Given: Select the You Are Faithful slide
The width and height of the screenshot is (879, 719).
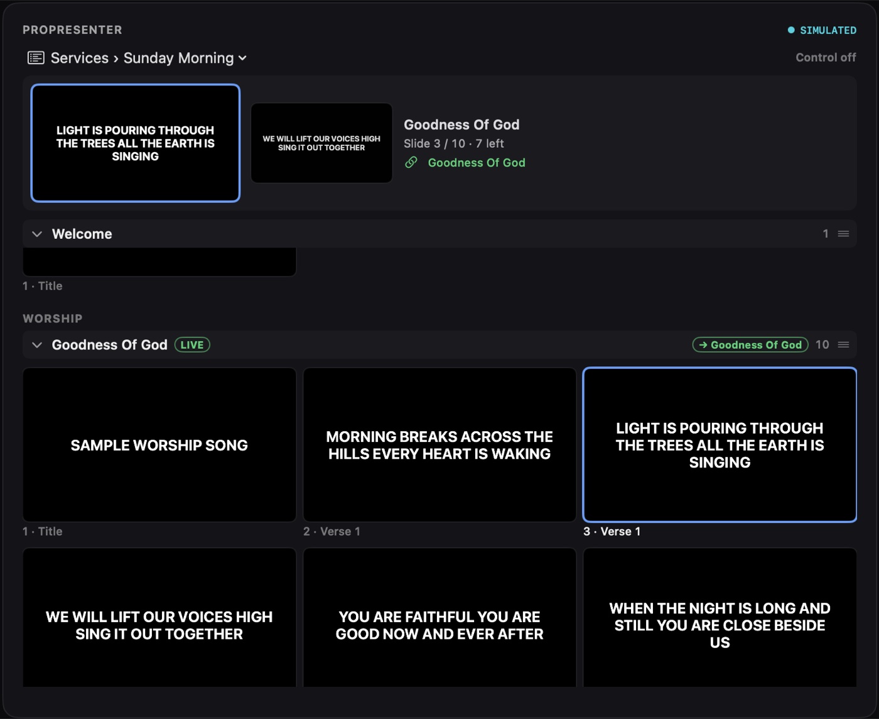Looking at the screenshot, I should (439, 618).
